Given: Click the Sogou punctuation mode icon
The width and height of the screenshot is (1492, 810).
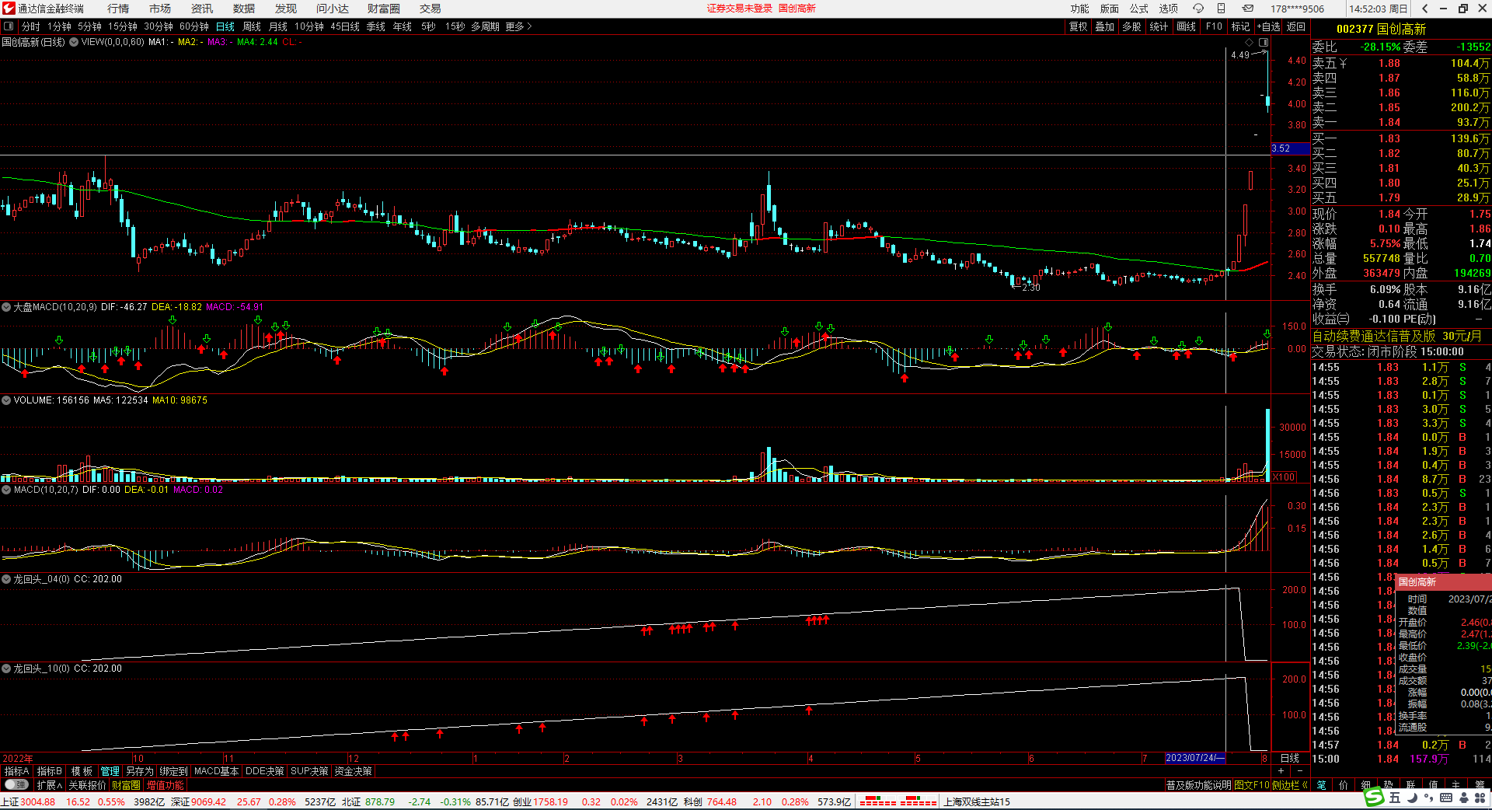Looking at the screenshot, I should (x=1429, y=798).
